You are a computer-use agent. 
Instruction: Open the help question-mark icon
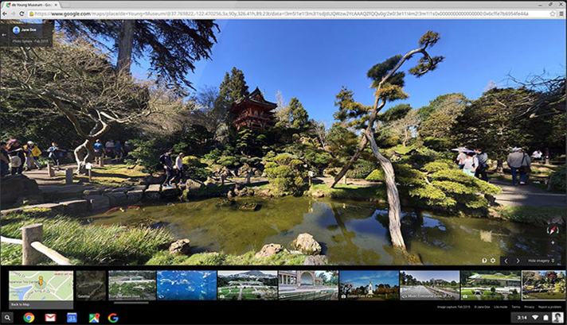click(x=484, y=261)
